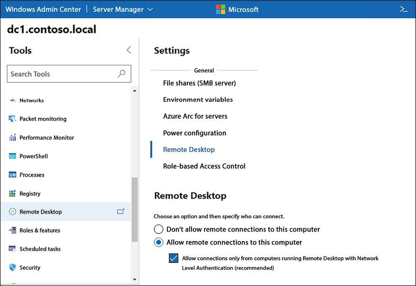The height and width of the screenshot is (286, 416).
Task: Click the Performance Monitor chart icon
Action: [12, 137]
